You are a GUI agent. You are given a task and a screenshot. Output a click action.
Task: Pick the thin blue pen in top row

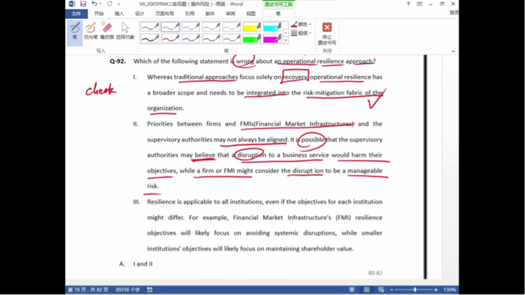pos(190,27)
